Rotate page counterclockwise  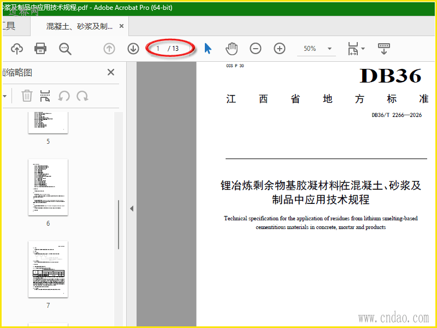[x=64, y=96]
